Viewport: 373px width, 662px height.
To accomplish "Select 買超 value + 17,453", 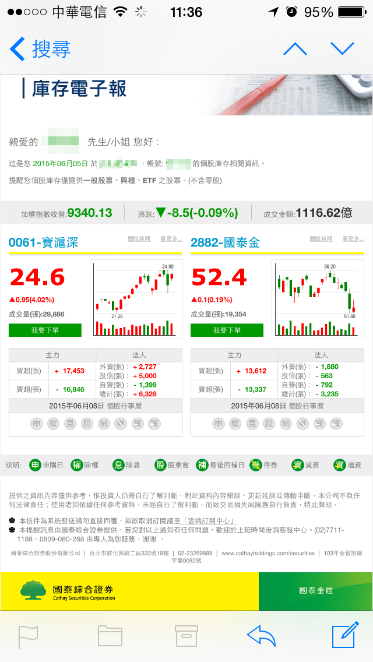I will pyautogui.click(x=69, y=371).
